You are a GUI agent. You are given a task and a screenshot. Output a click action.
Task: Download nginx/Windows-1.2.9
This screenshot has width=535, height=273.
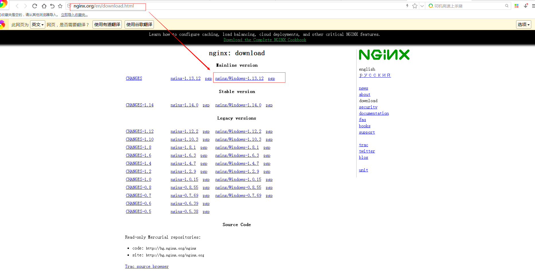237,171
